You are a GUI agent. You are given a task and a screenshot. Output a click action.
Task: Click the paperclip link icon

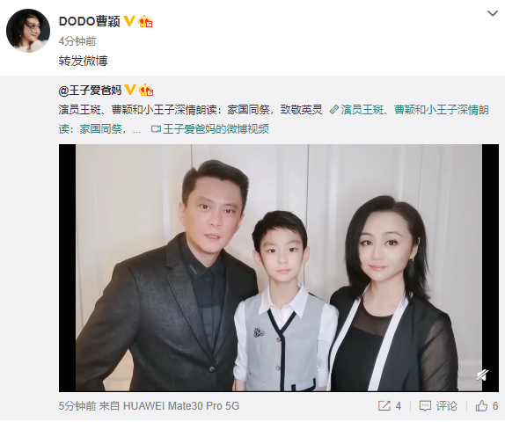[334, 110]
